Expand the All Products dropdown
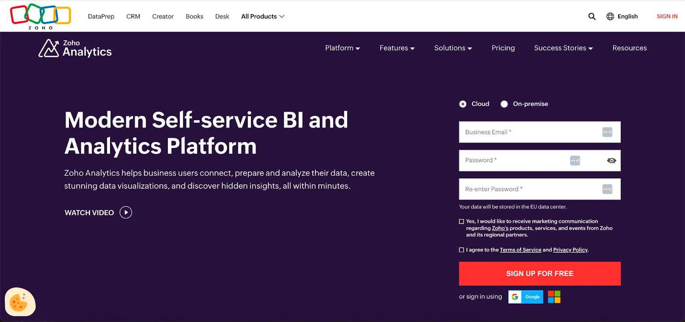Screen dimensions: 685x322 (263, 16)
